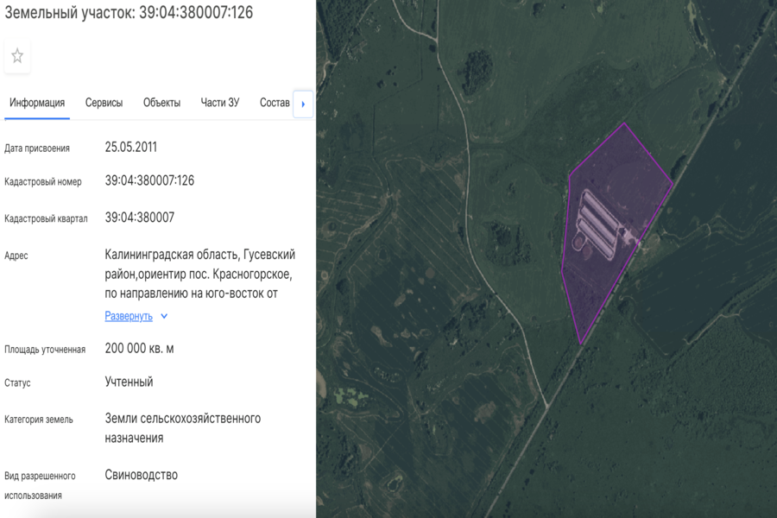
Task: Click the assignment date 25.05.2011
Action: [130, 146]
